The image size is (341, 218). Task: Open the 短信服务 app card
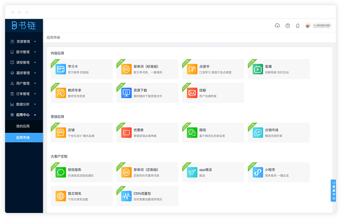81,172
